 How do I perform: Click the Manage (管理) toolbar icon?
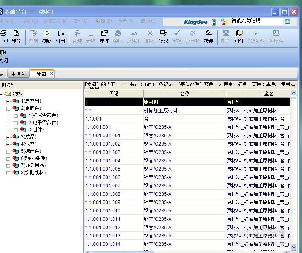(77, 37)
